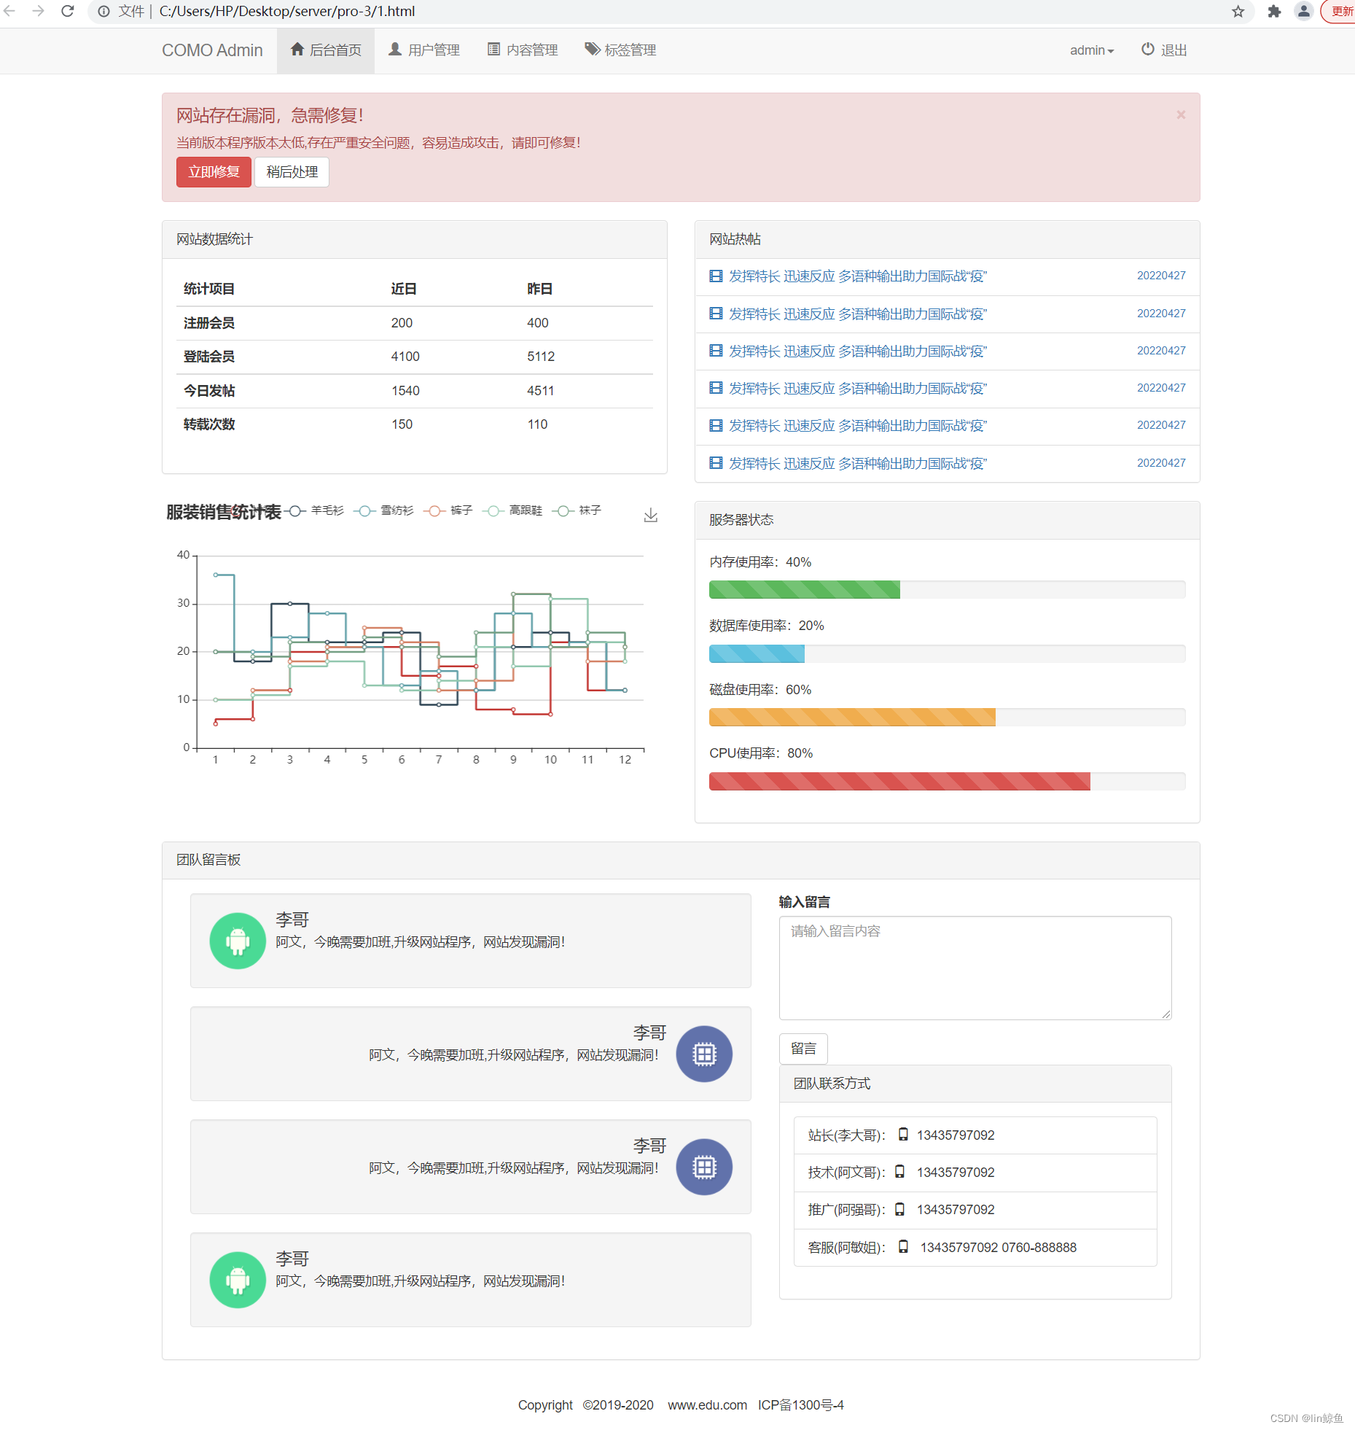The height and width of the screenshot is (1430, 1355).
Task: Click the browser address bar URL
Action: [x=287, y=11]
